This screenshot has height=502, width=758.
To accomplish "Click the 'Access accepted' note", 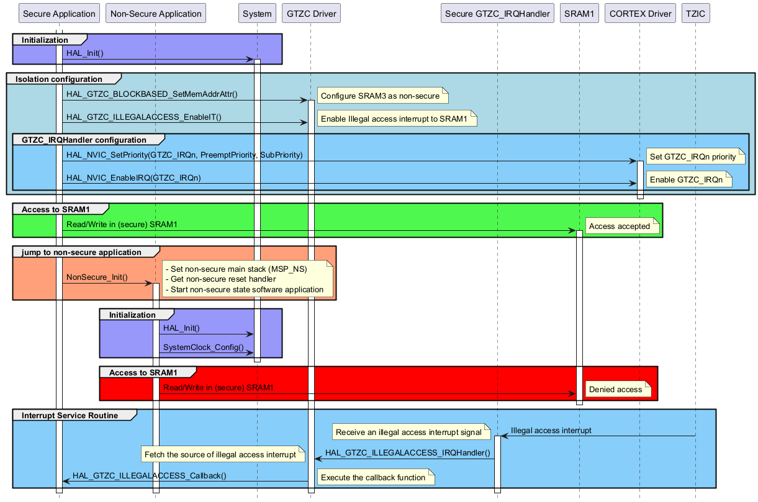I will click(x=620, y=226).
